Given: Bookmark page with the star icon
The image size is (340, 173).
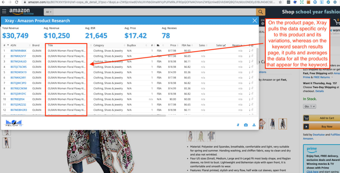Looking at the screenshot, I should tap(280, 2).
